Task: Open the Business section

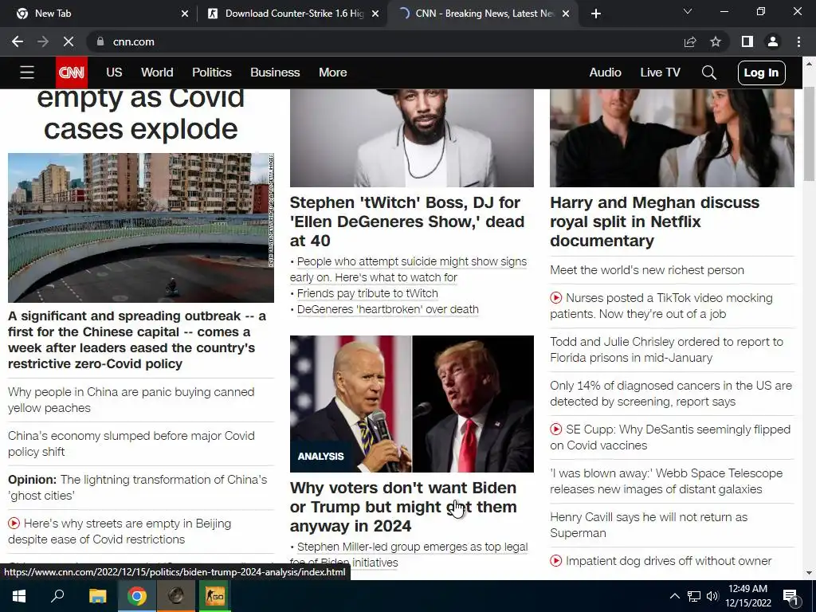Action: pyautogui.click(x=275, y=73)
